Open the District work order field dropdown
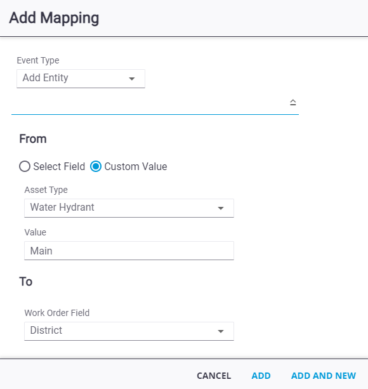The height and width of the screenshot is (389, 368). coord(129,331)
